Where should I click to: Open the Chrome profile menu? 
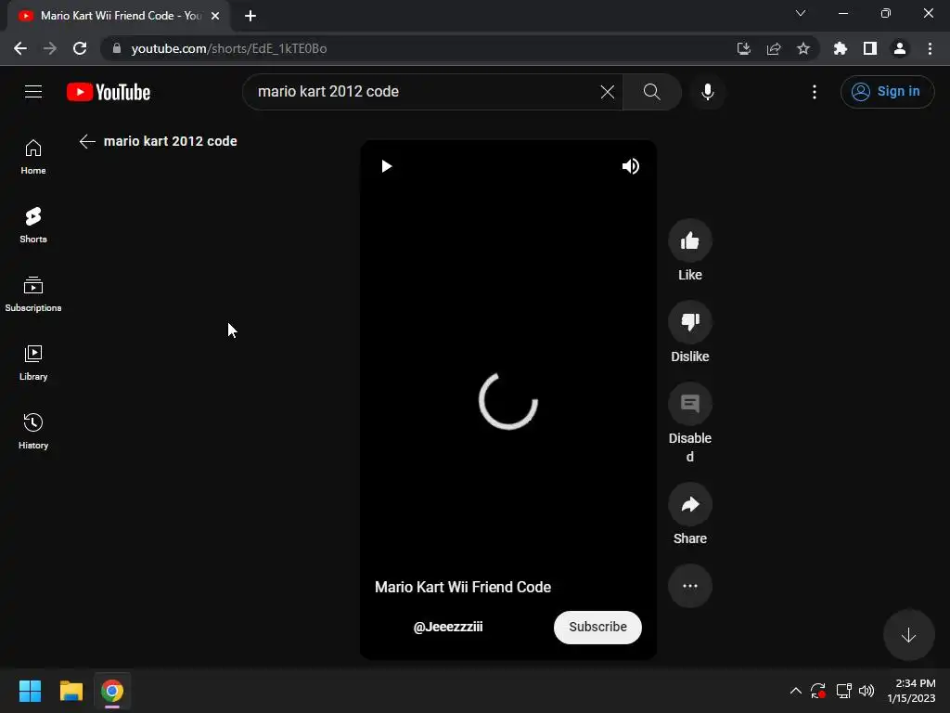tap(899, 48)
